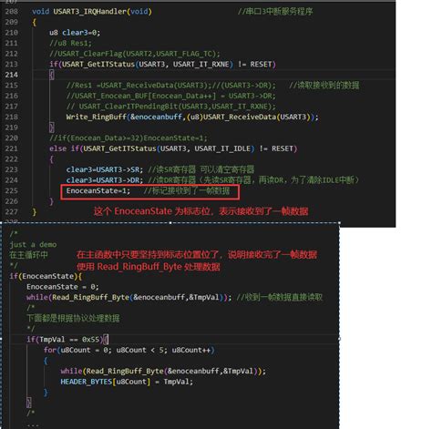Click line number 225 in gutter
Image resolution: width=432 pixels, height=429 pixels.
coord(11,190)
